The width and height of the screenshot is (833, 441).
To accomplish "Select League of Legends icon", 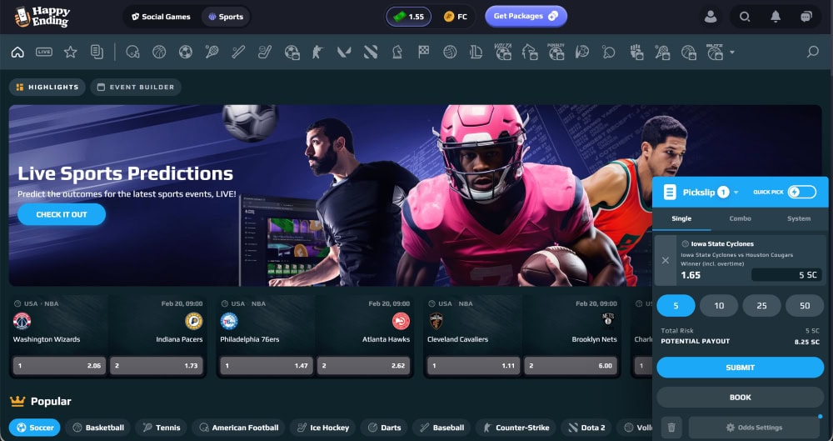I will click(x=476, y=53).
